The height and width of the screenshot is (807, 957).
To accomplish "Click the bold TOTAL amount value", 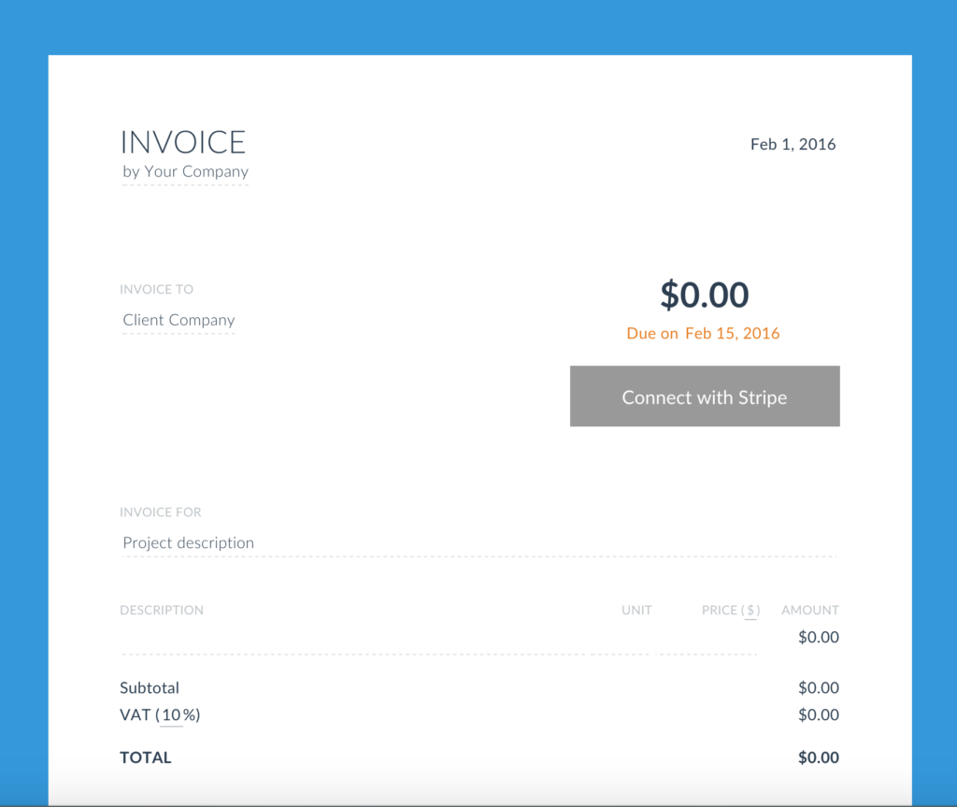I will 818,758.
